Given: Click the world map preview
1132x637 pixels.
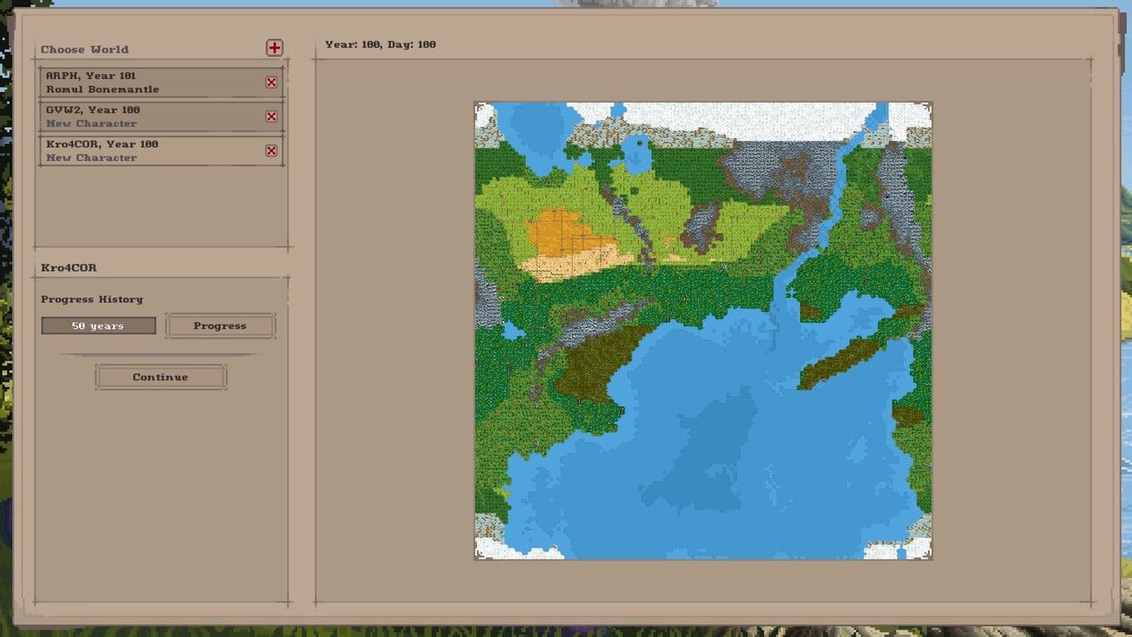Looking at the screenshot, I should [x=703, y=331].
